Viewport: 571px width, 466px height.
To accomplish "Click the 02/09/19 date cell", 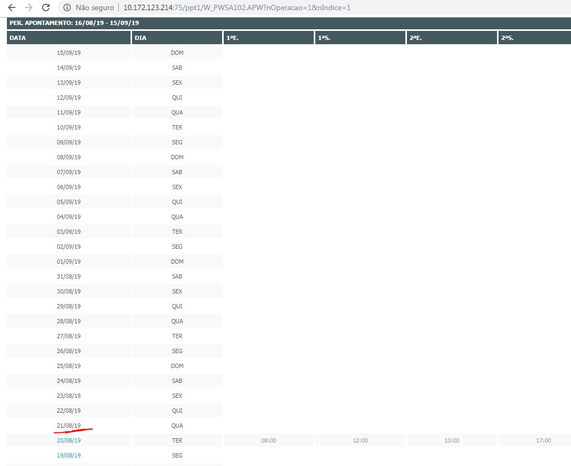I will (x=69, y=247).
